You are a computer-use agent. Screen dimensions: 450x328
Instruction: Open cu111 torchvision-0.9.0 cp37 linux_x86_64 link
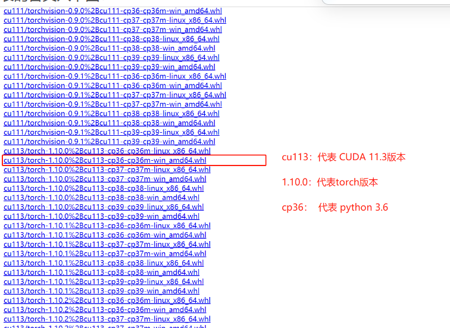tap(115, 20)
